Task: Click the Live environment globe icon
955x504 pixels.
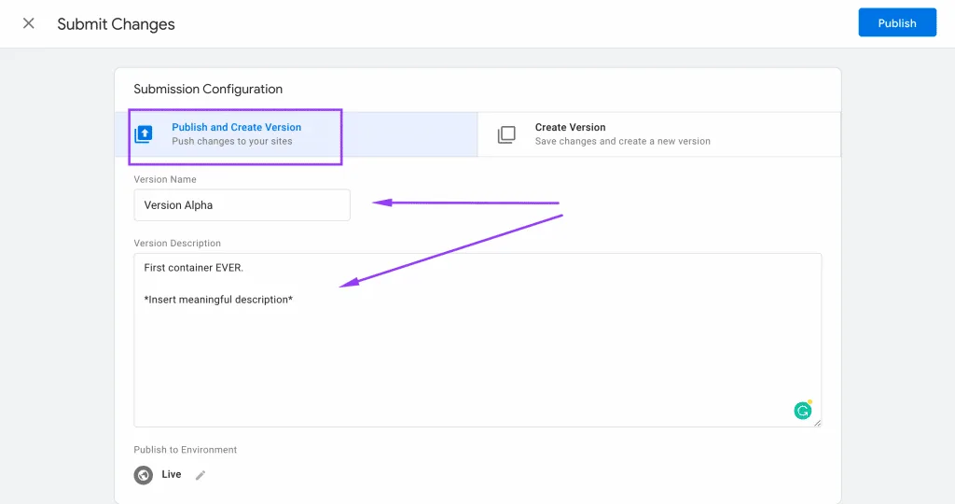Action: point(143,475)
